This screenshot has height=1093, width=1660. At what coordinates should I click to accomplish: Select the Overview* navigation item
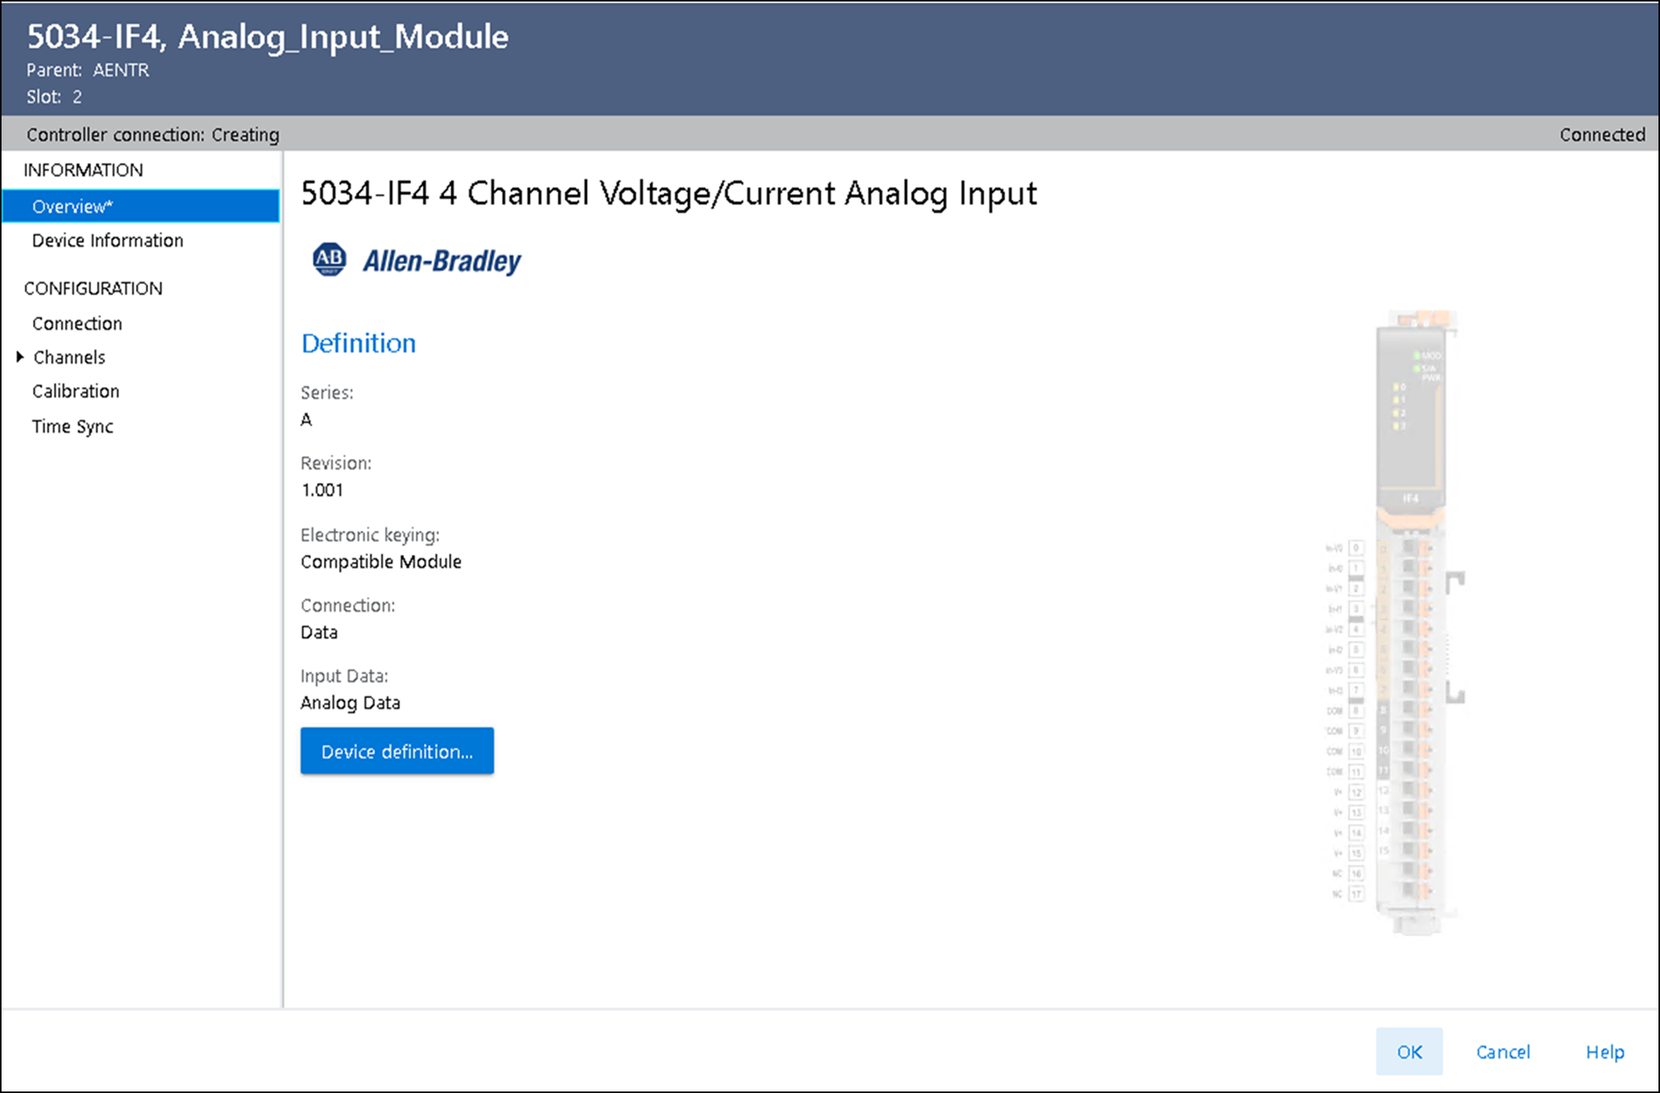tap(73, 206)
